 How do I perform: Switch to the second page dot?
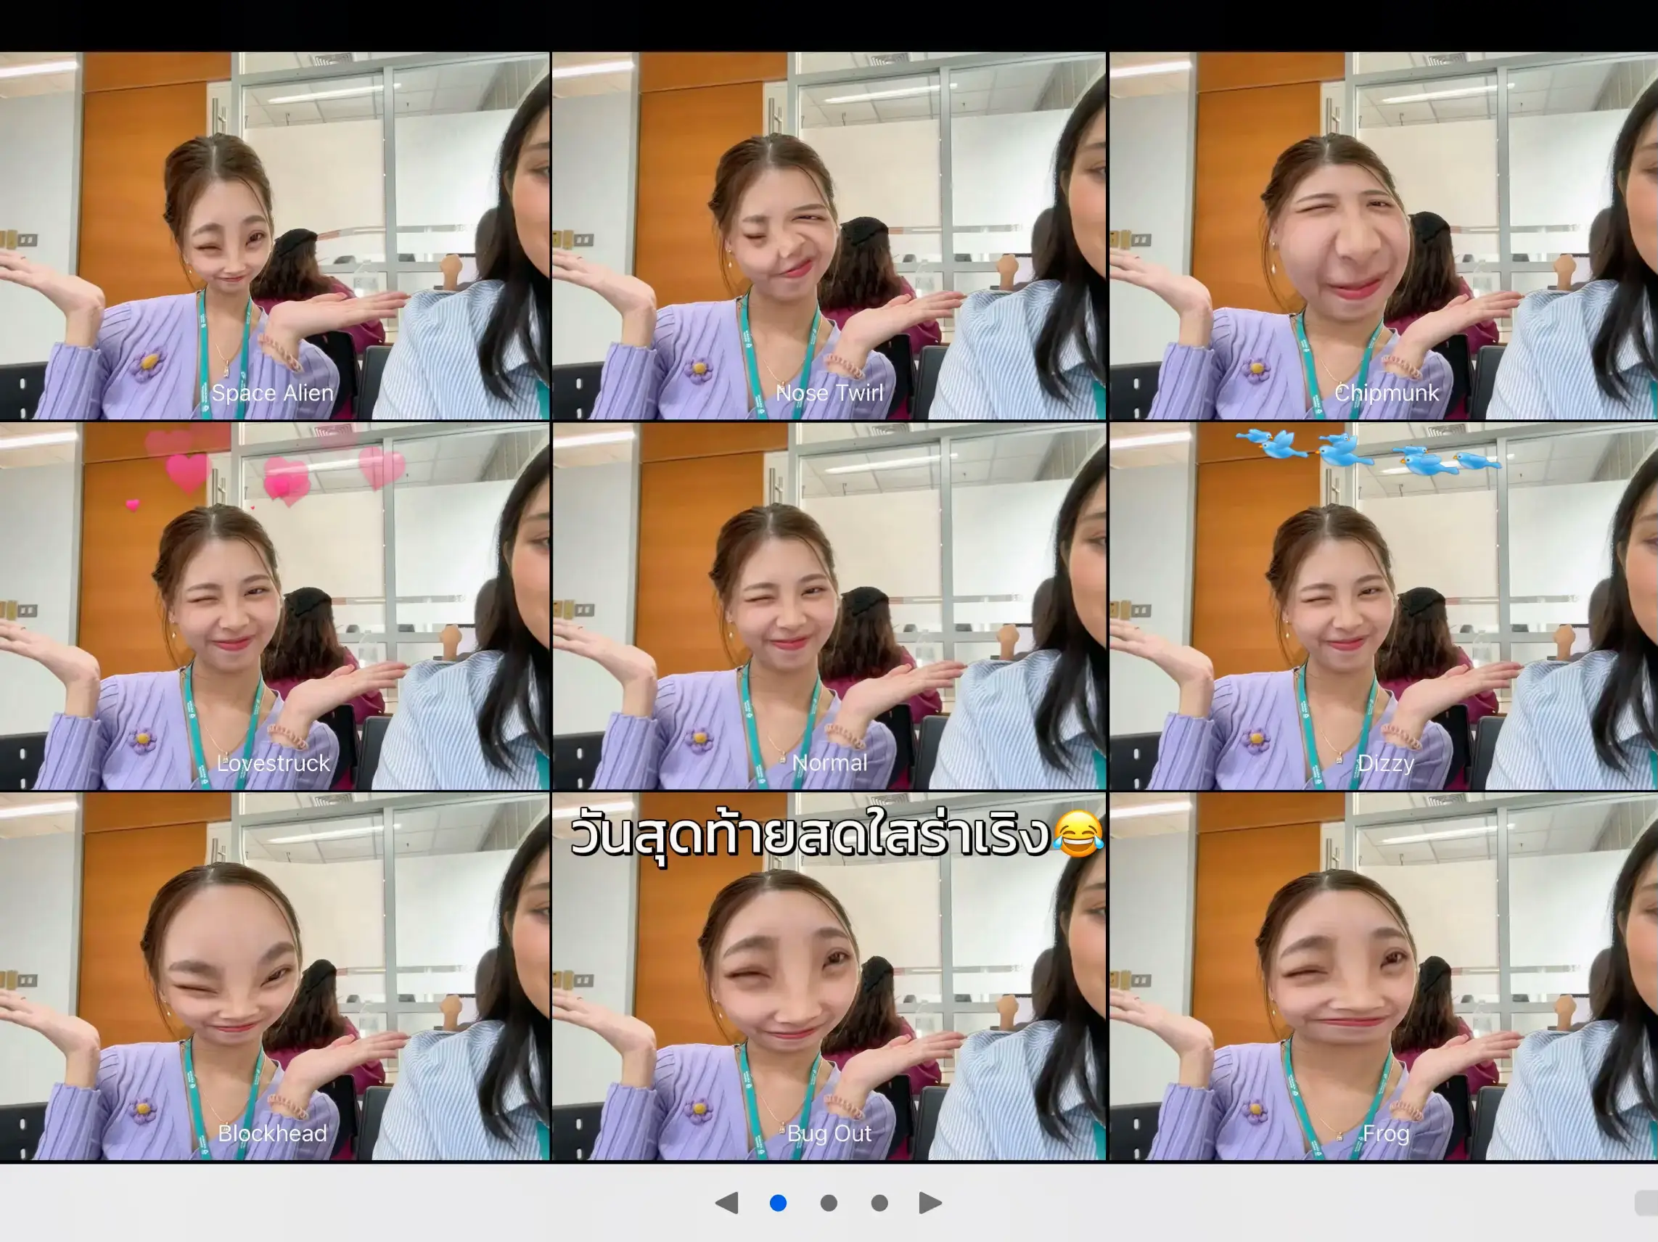829,1203
